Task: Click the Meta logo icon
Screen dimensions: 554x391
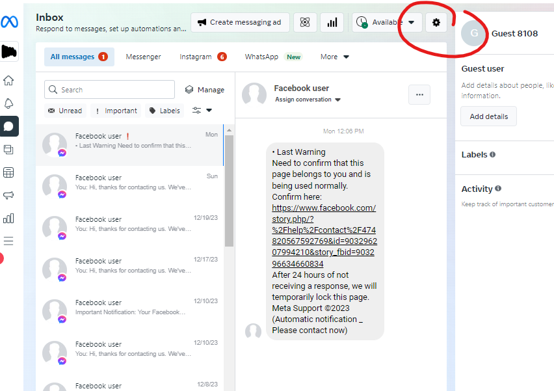Action: click(9, 22)
